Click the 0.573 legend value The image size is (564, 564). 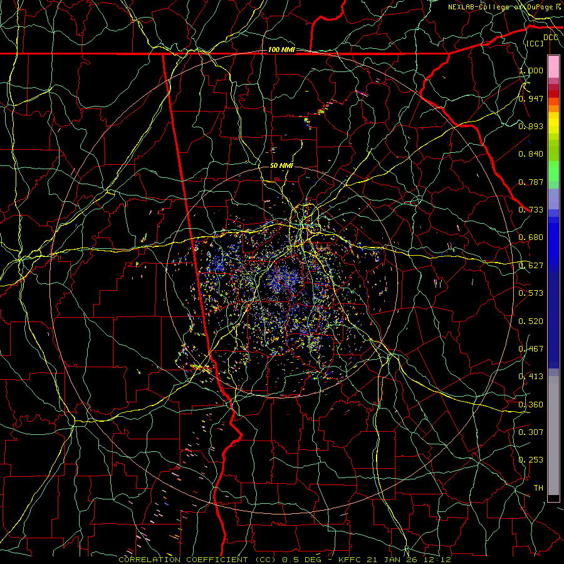531,293
